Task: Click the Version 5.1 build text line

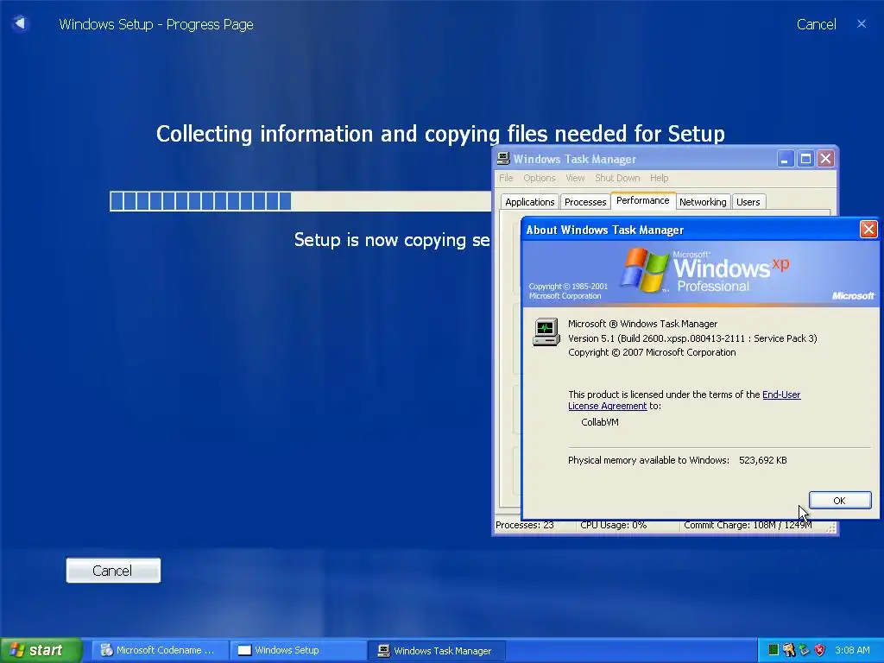Action: click(x=692, y=338)
